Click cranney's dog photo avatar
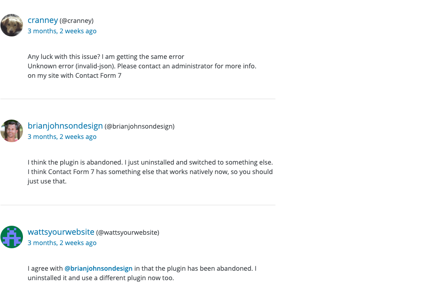The width and height of the screenshot is (423, 295). tap(12, 25)
